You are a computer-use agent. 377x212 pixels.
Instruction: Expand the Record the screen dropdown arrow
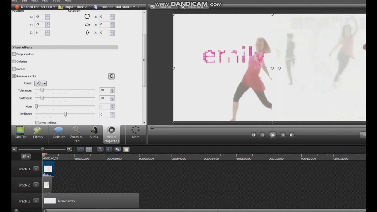(x=54, y=7)
